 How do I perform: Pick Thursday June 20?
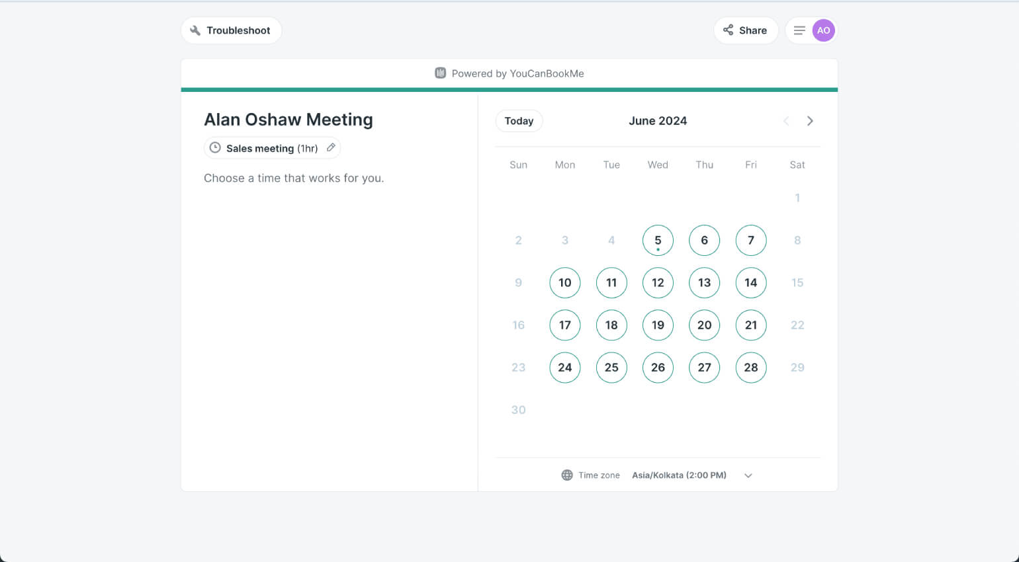704,325
